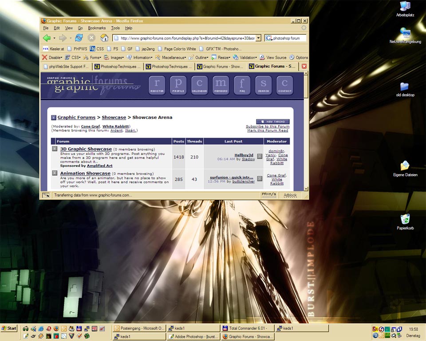Expand the Validation dropdown menu

pyautogui.click(x=245, y=57)
